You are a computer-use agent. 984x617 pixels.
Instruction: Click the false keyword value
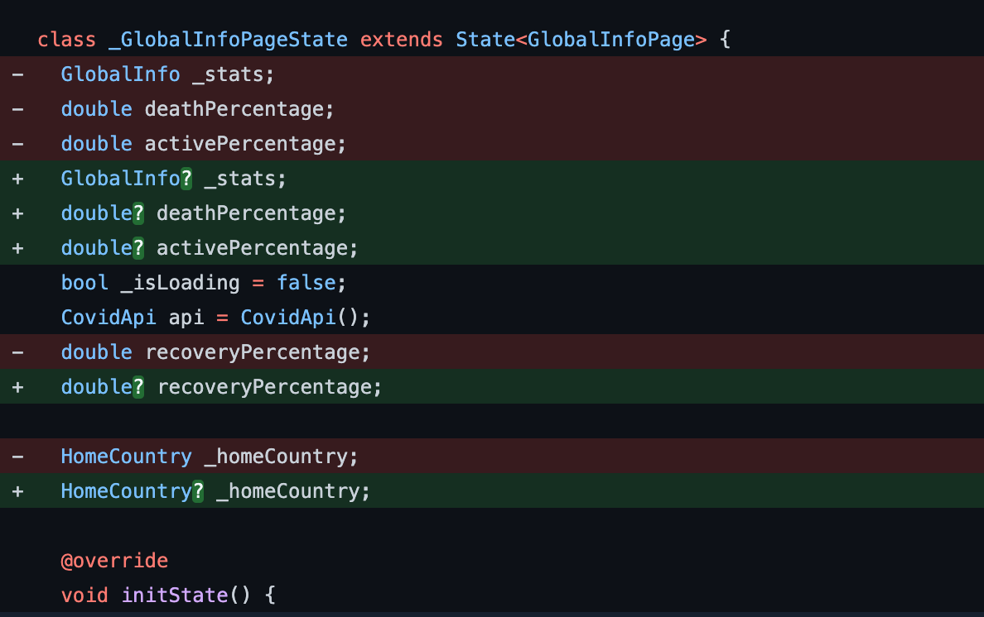(x=306, y=283)
